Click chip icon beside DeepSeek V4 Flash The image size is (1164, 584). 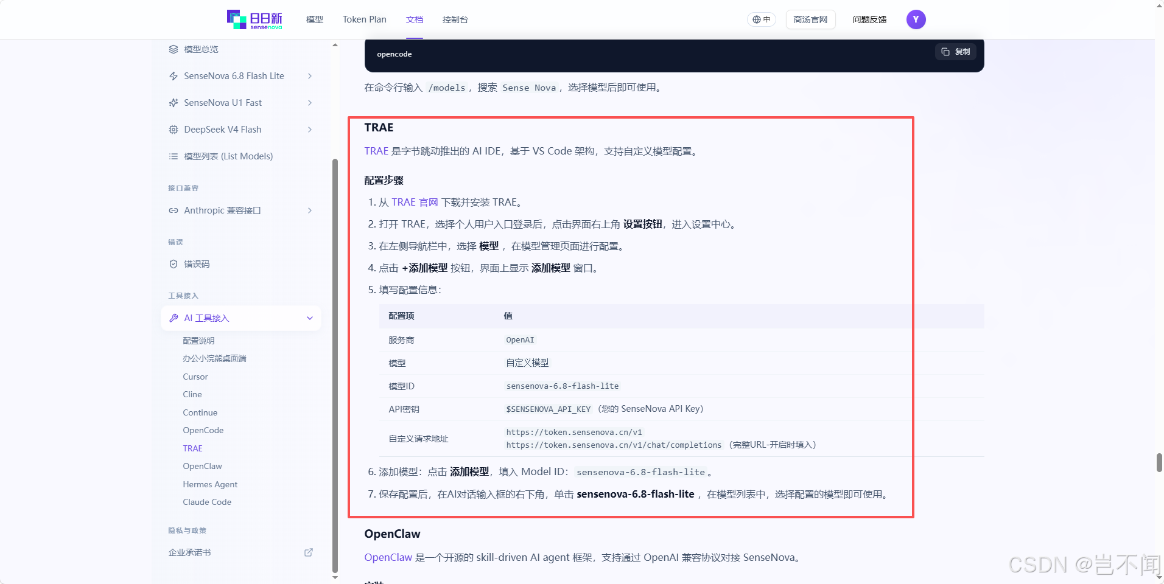coord(174,130)
